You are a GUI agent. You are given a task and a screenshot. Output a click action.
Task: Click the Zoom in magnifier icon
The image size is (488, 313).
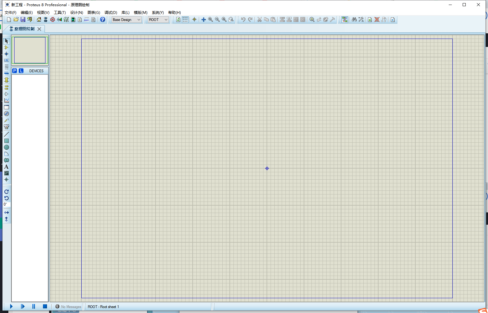[x=211, y=19]
